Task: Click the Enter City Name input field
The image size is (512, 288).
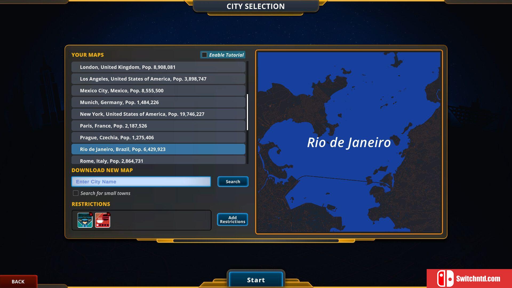Action: (x=141, y=181)
